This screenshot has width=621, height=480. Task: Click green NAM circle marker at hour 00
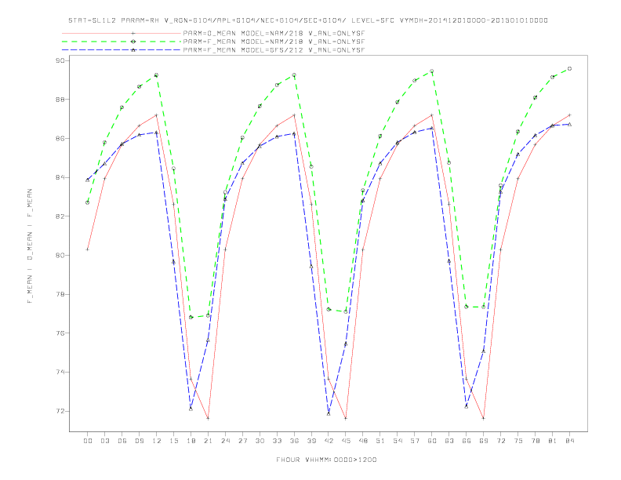click(88, 202)
